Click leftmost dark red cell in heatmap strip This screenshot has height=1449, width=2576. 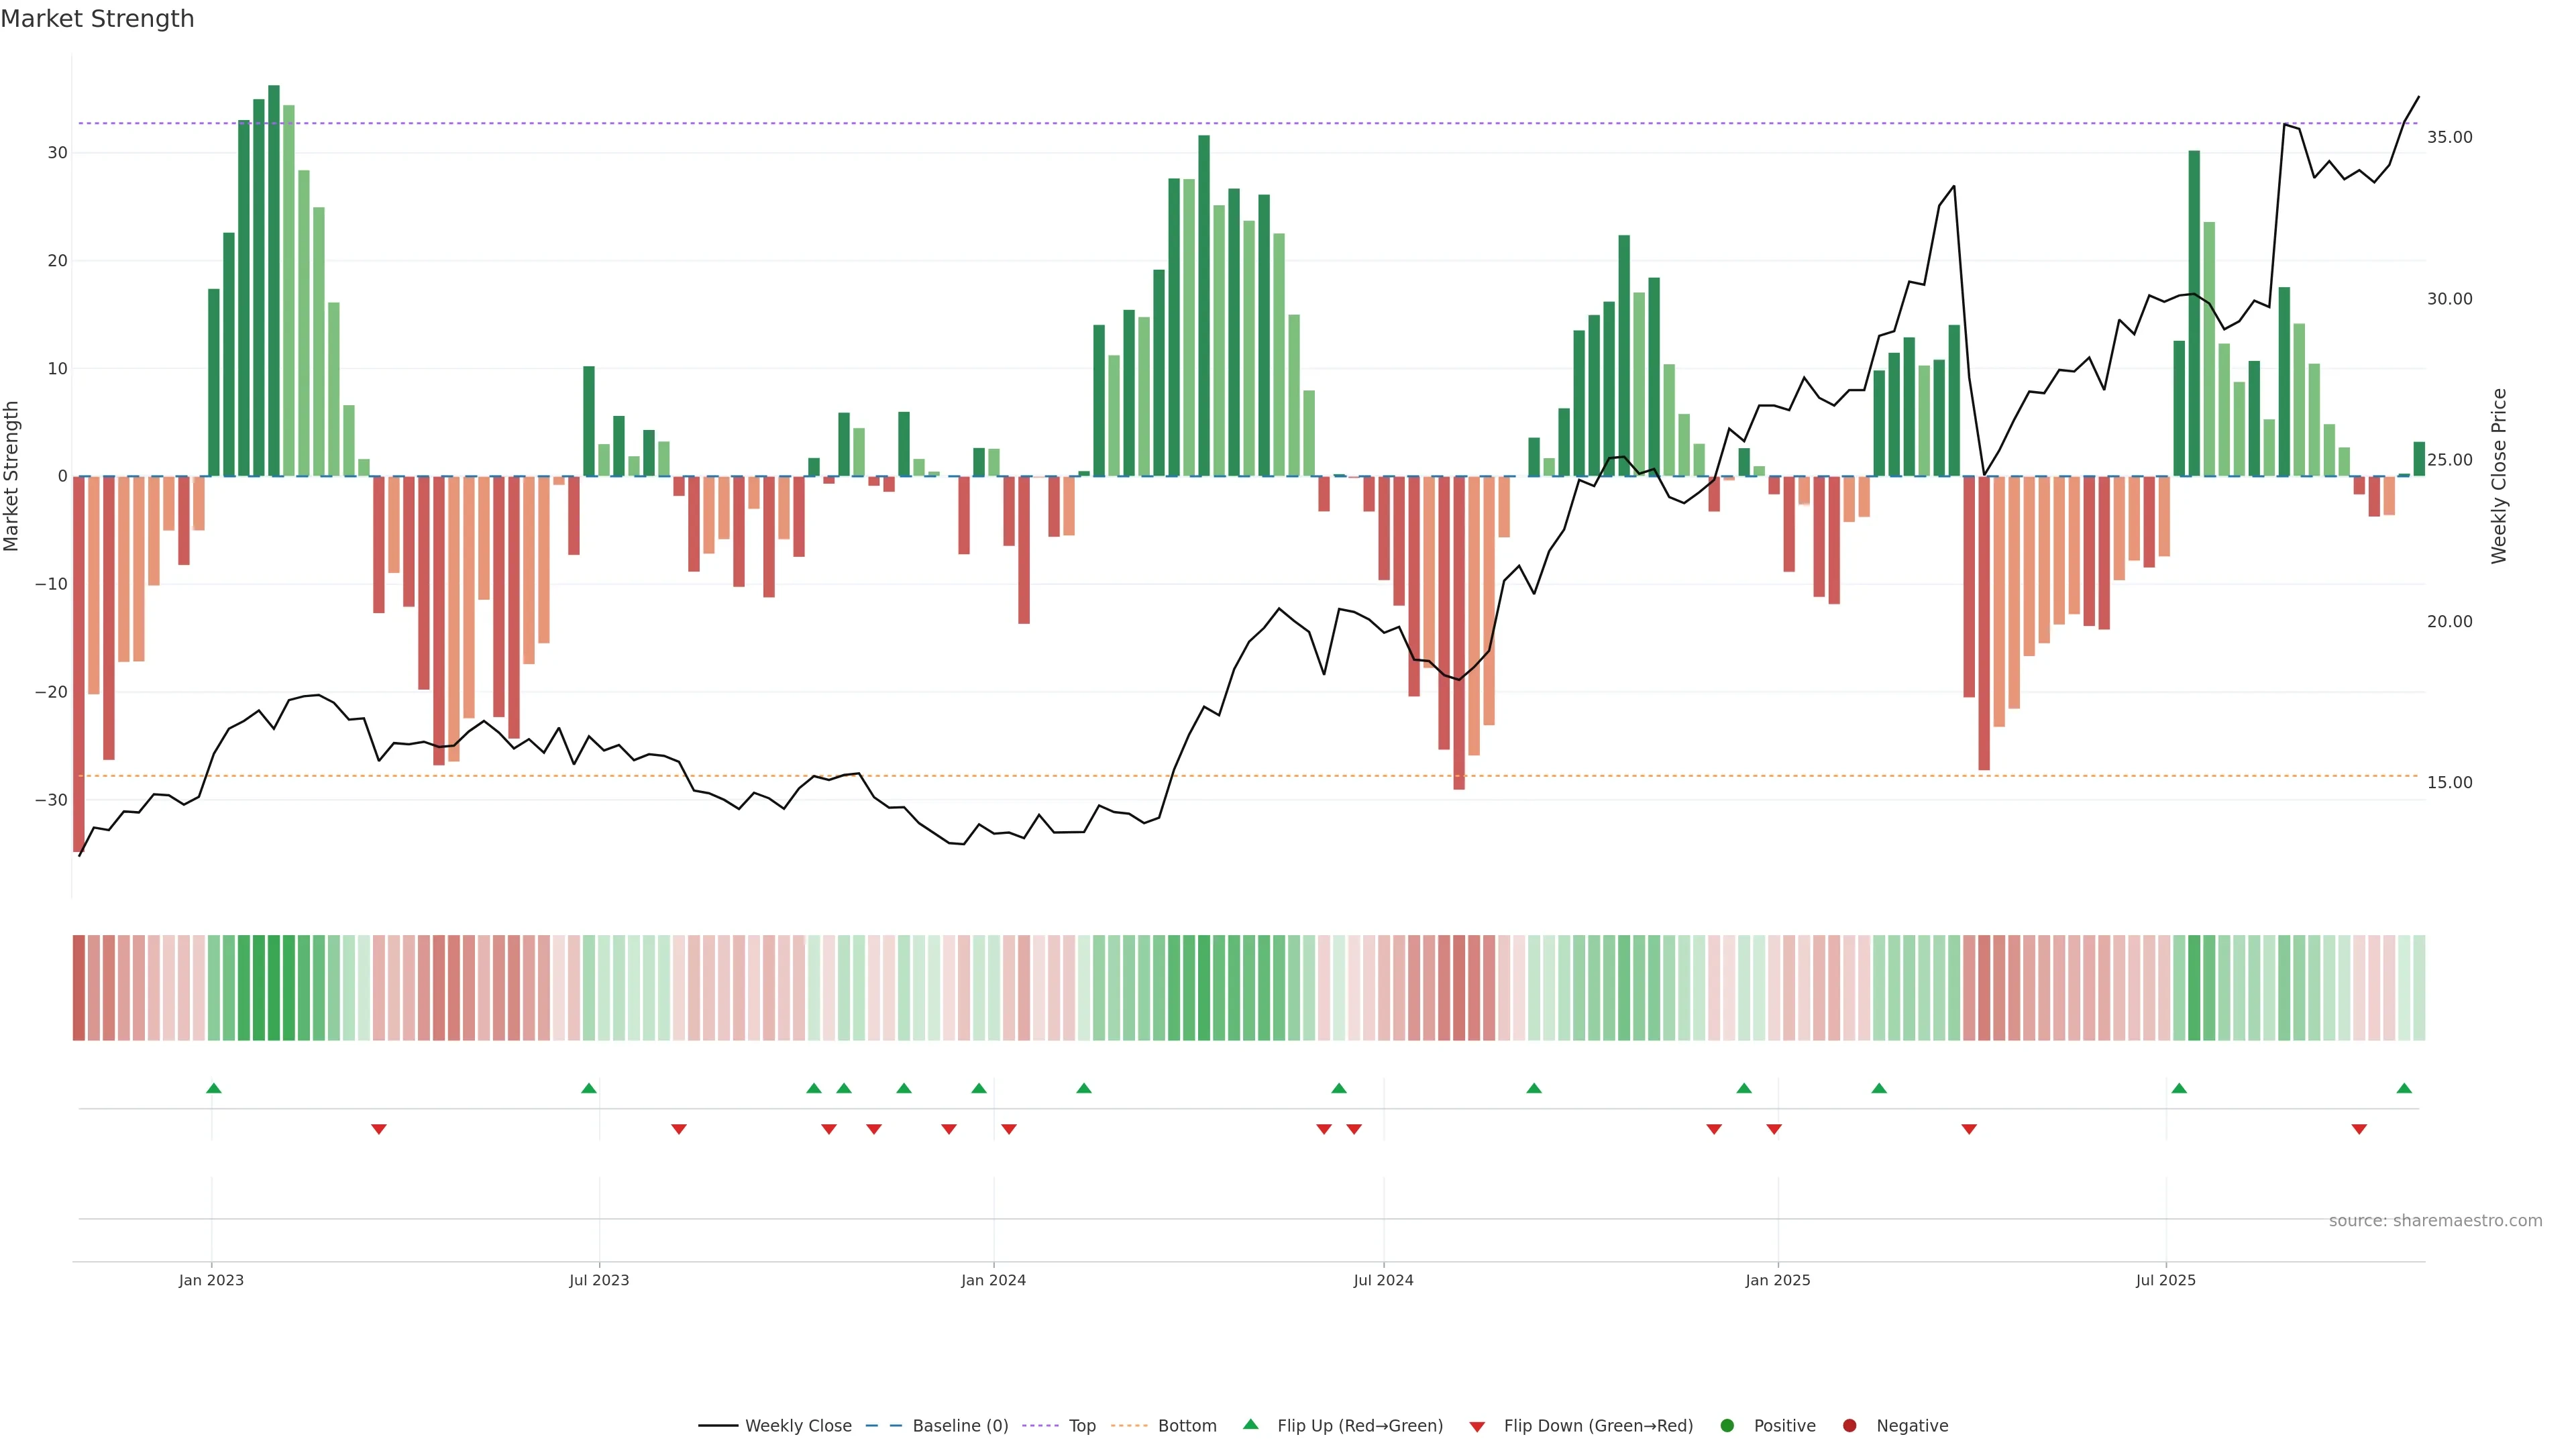[x=78, y=988]
